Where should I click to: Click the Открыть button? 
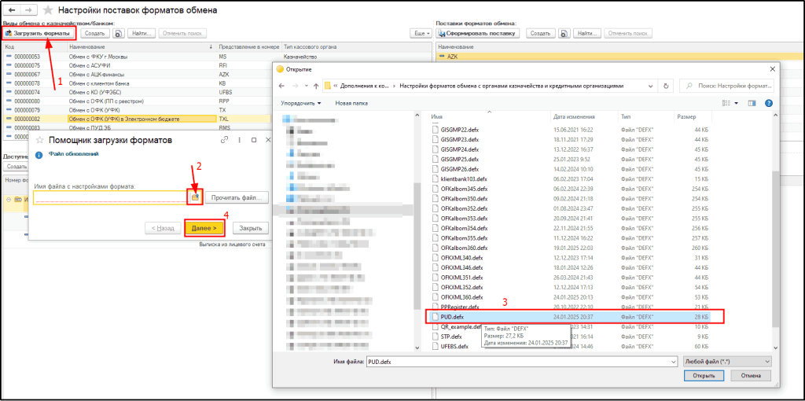click(x=704, y=376)
